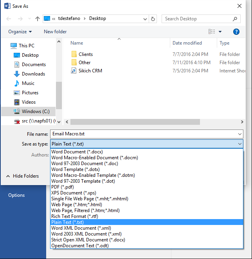Image resolution: width=252 pixels, height=259 pixels.
Task: Click the New folder button
Action: [55, 32]
